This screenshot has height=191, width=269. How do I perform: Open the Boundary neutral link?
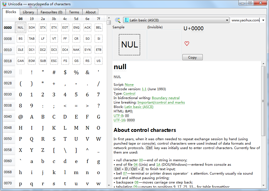(x=165, y=98)
